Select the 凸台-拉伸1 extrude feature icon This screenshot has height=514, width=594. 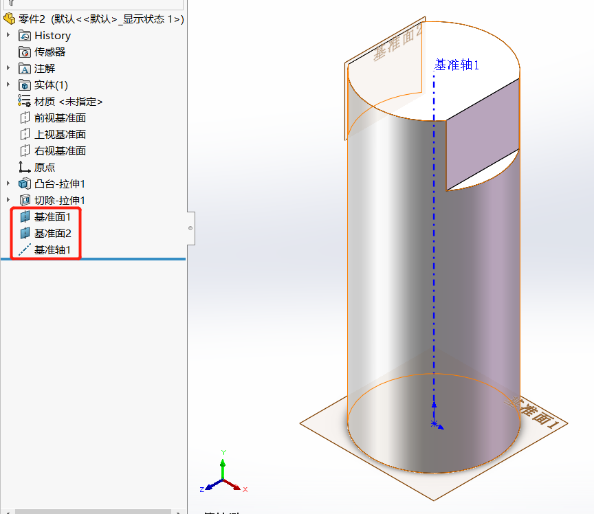24,183
